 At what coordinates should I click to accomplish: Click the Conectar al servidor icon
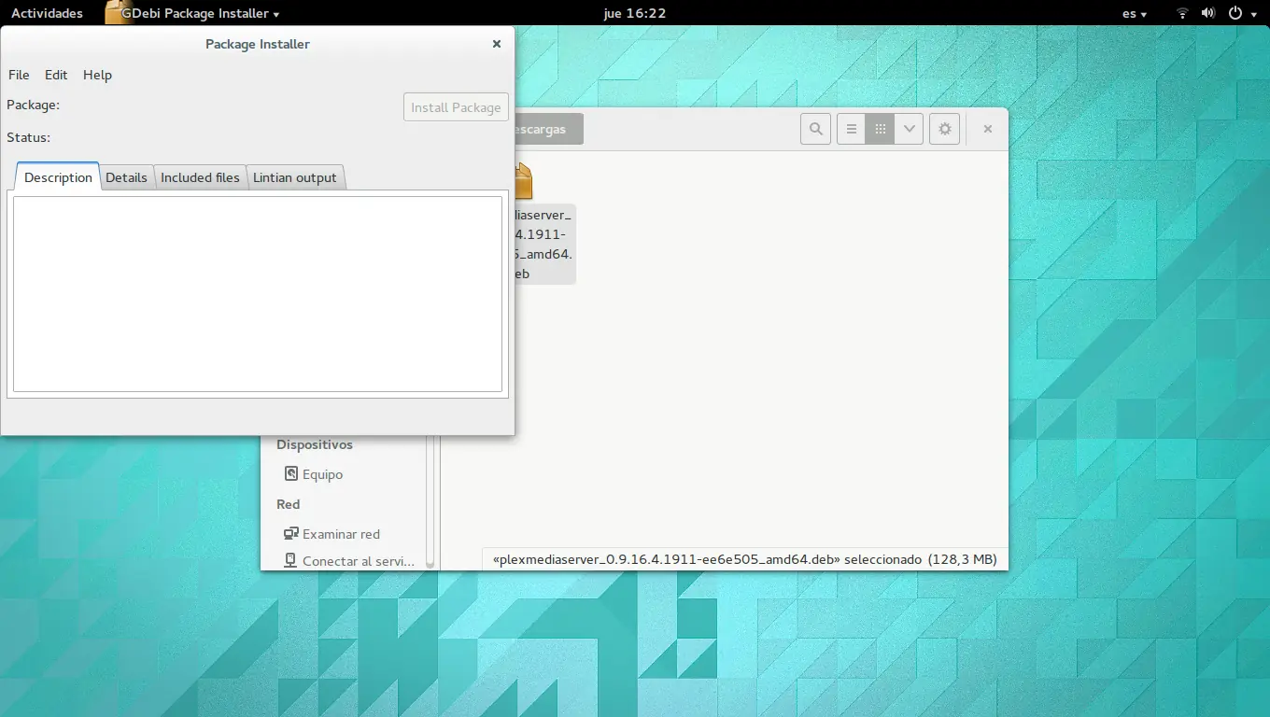[x=290, y=561]
